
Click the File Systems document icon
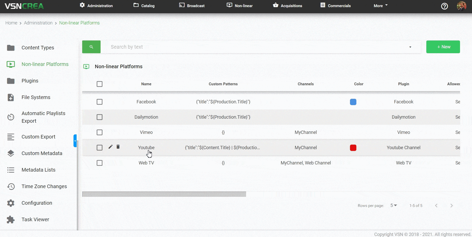tap(11, 97)
